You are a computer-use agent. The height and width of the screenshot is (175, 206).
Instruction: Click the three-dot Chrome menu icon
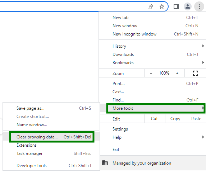(199, 6)
